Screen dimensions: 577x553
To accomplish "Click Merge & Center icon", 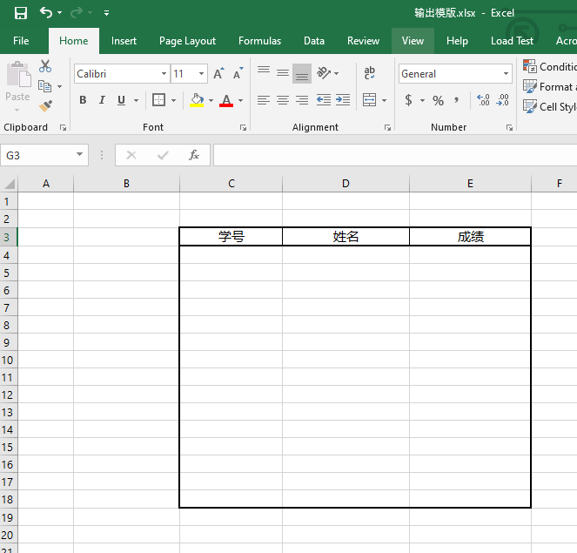I will pyautogui.click(x=369, y=100).
